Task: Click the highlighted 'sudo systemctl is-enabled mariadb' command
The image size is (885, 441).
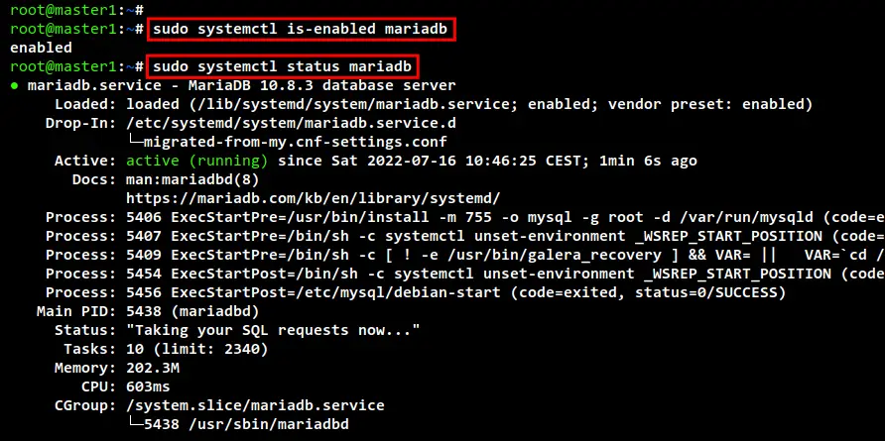Action: click(302, 30)
